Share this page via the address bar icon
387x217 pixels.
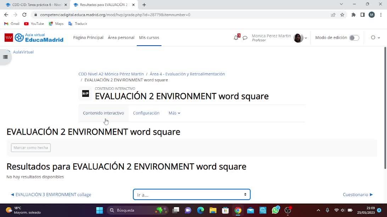(x=333, y=15)
